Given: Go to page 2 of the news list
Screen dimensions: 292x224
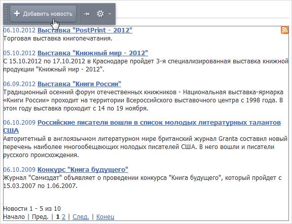Looking at the screenshot, I should click(63, 217).
